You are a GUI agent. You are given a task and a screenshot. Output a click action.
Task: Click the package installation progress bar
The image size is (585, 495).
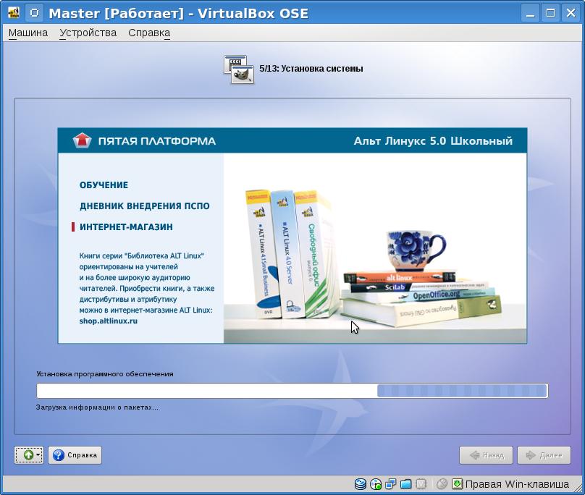(x=292, y=391)
